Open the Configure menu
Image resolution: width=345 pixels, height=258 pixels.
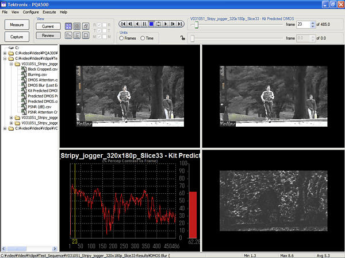point(31,11)
